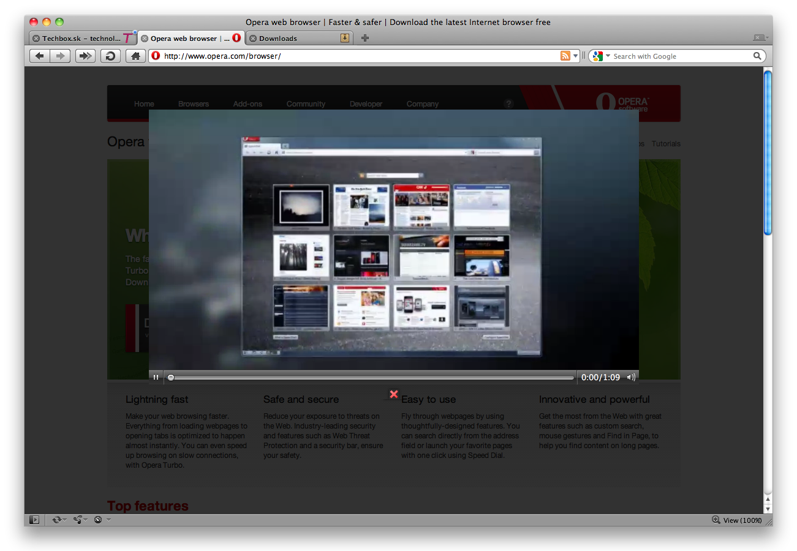Image resolution: width=797 pixels, height=551 pixels.
Task: Close the Opera web browser tab
Action: (x=145, y=39)
